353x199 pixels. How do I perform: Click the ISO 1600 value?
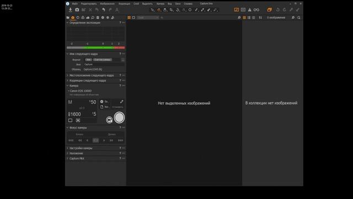74,114
